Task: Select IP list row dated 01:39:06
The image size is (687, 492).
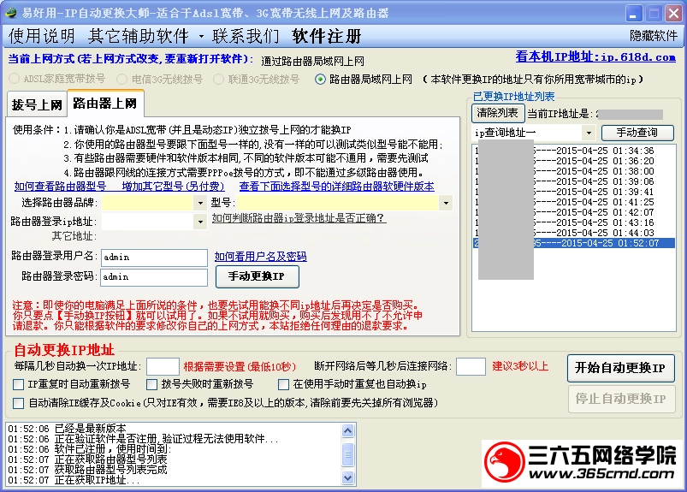Action: (573, 181)
